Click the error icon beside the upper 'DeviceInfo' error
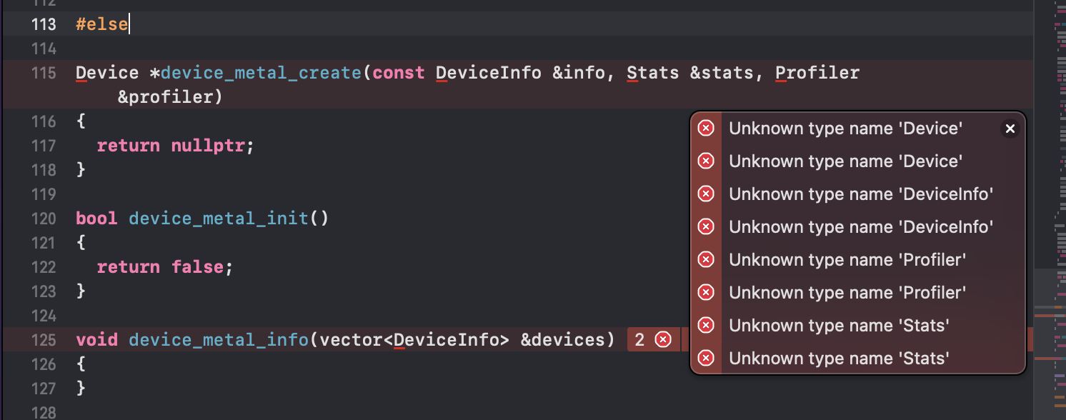The image size is (1066, 420). [x=706, y=194]
